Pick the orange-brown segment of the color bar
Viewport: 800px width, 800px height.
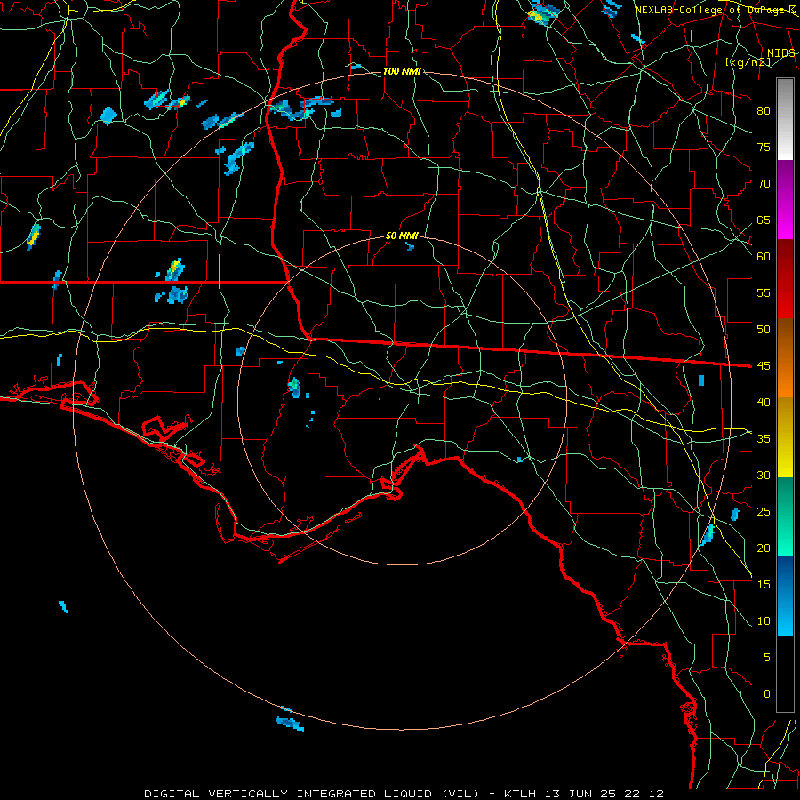tap(785, 358)
